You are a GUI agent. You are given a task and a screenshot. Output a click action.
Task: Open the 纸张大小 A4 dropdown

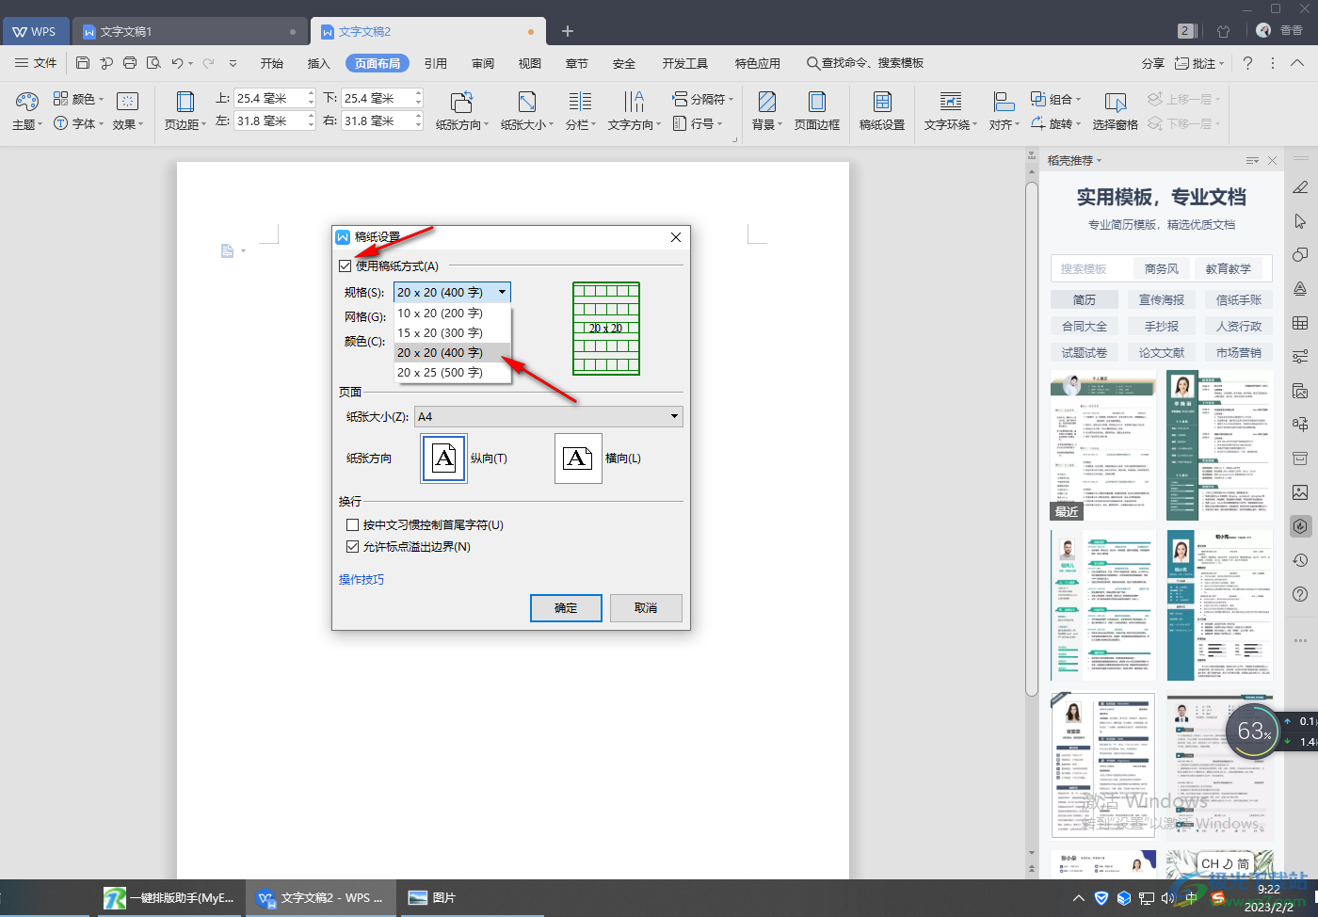click(x=549, y=417)
